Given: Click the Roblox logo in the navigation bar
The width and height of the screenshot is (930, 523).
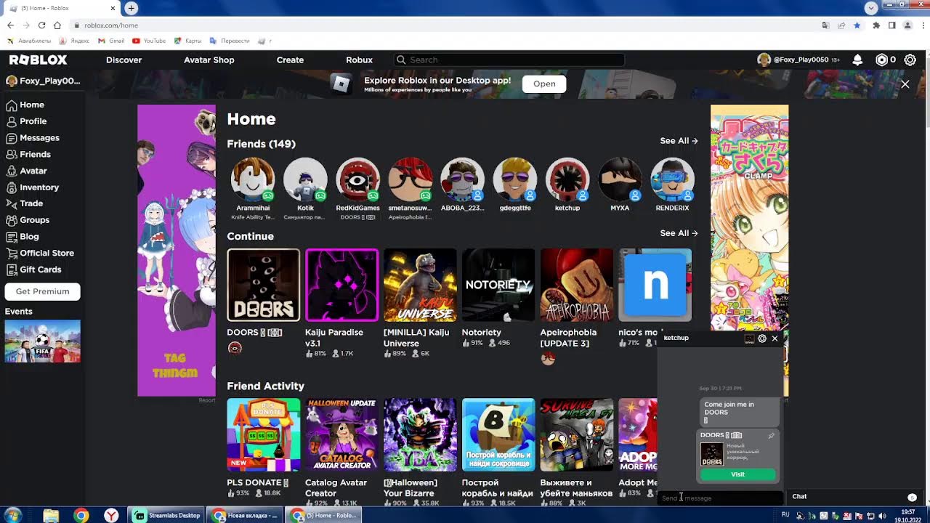Looking at the screenshot, I should coord(38,60).
